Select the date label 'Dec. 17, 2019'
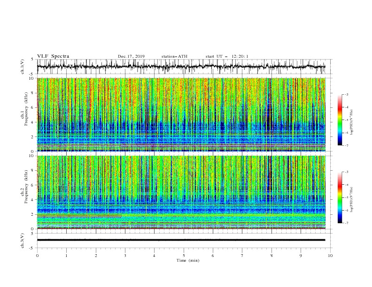The image size is (372, 287). coord(131,56)
